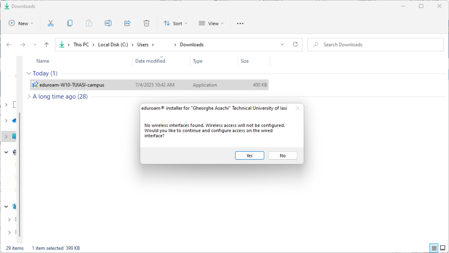Image resolution: width=449 pixels, height=253 pixels.
Task: Sort by Size column header
Action: (x=245, y=61)
